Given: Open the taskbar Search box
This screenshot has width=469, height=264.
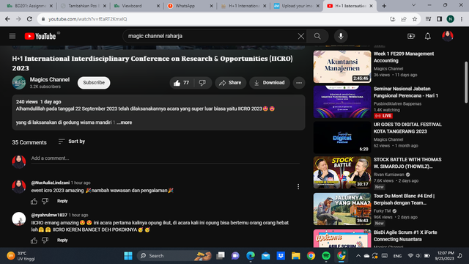Looking at the screenshot, I should (175, 256).
